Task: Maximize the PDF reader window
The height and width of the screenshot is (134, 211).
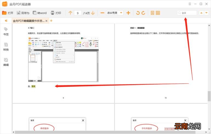Action: tap(201, 4)
